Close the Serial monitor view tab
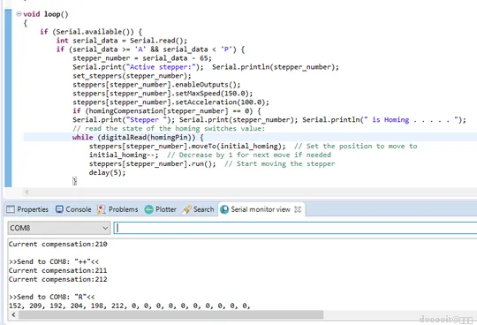This screenshot has width=477, height=325. point(298,209)
